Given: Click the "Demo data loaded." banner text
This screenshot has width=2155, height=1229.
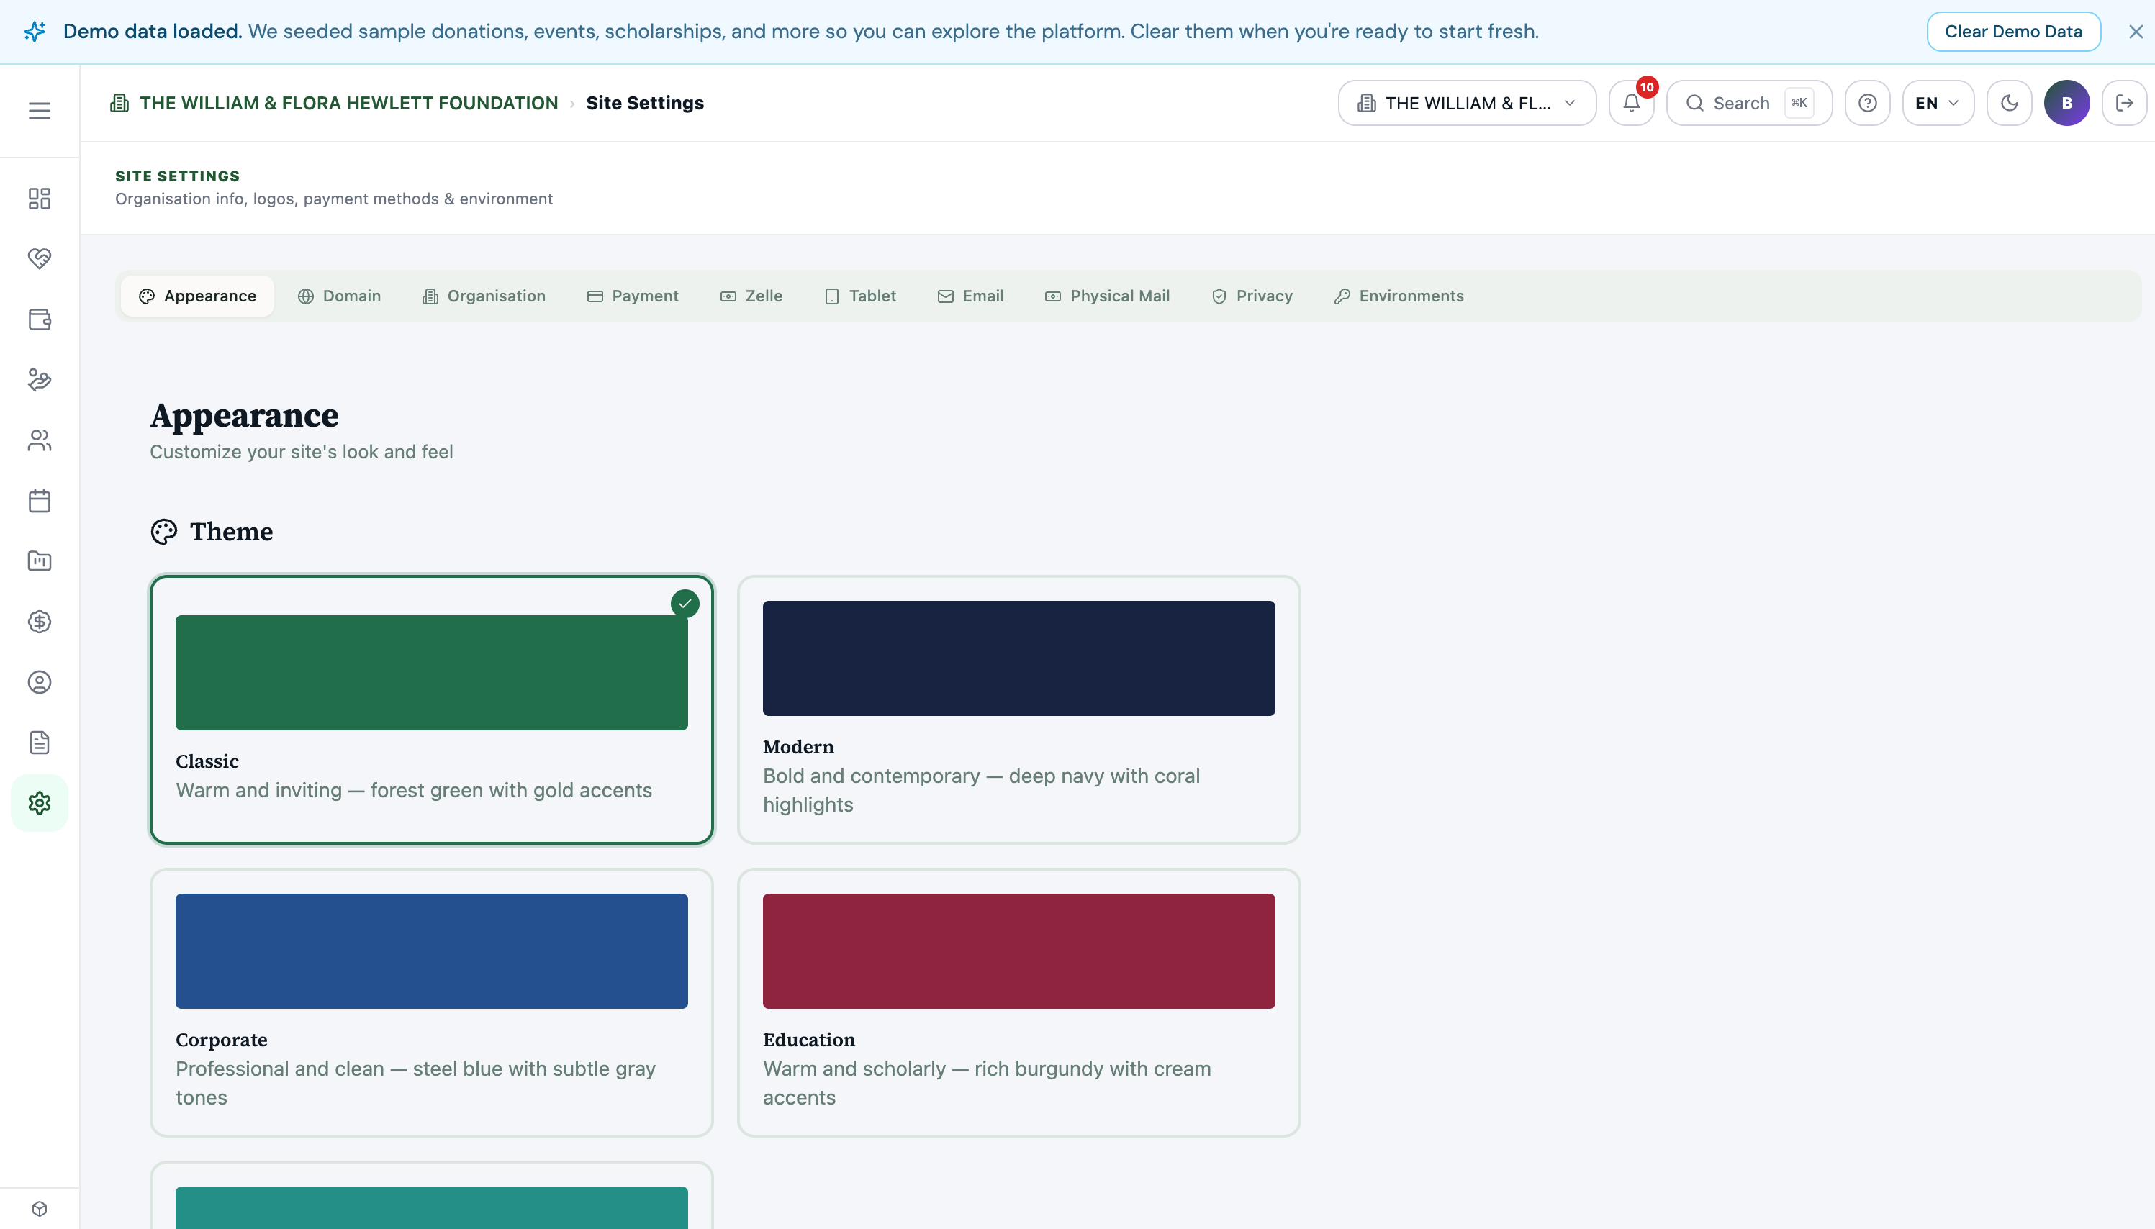Looking at the screenshot, I should 153,31.
